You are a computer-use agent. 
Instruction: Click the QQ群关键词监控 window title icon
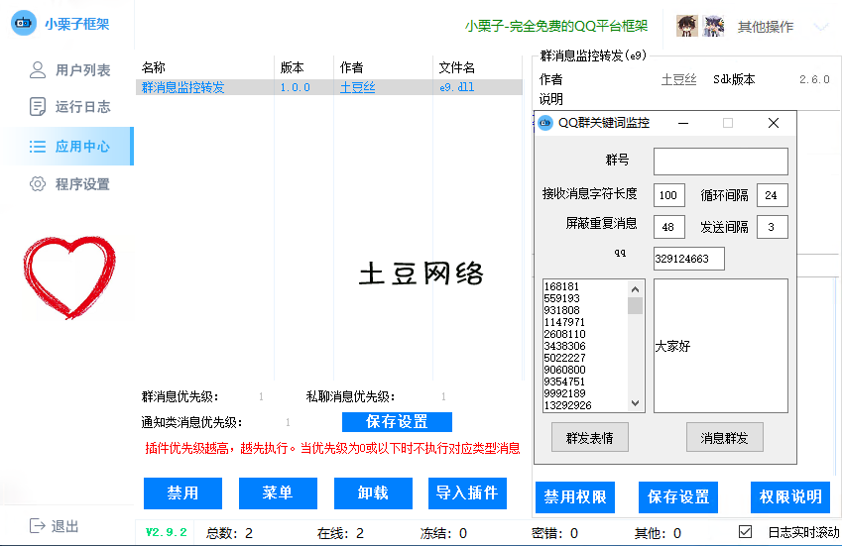pyautogui.click(x=545, y=123)
